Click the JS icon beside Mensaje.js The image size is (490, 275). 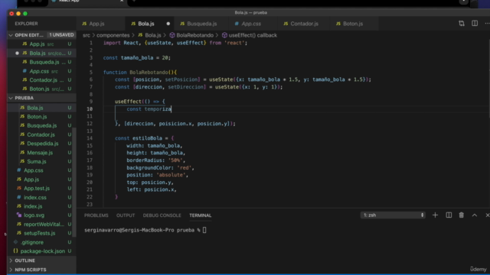coord(22,153)
